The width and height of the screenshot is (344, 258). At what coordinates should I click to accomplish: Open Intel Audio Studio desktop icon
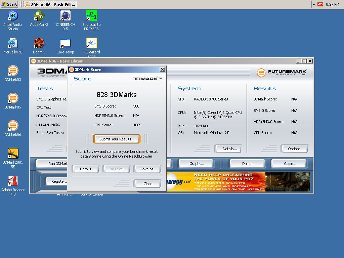coord(13,20)
